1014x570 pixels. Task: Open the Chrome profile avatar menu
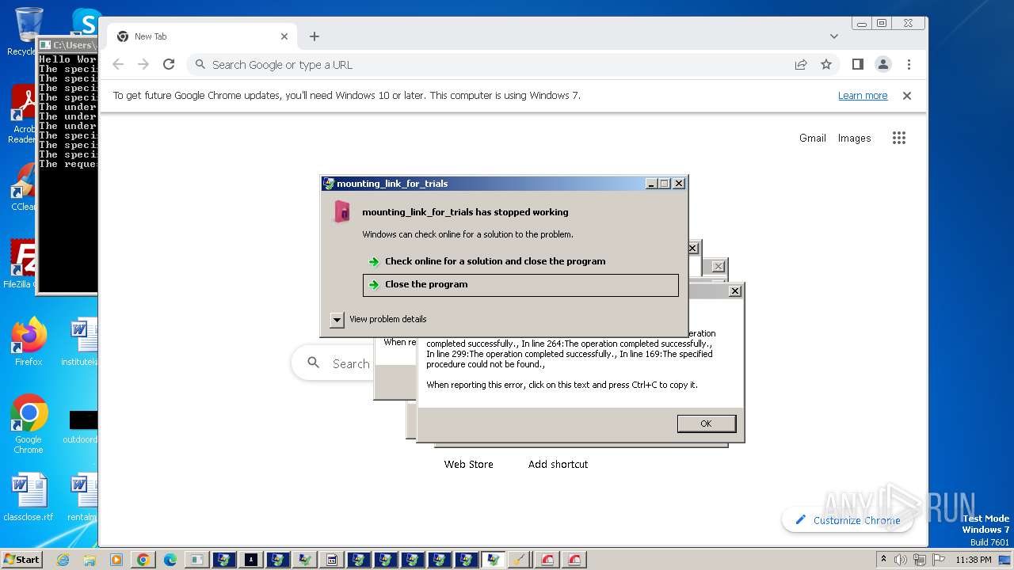883,65
